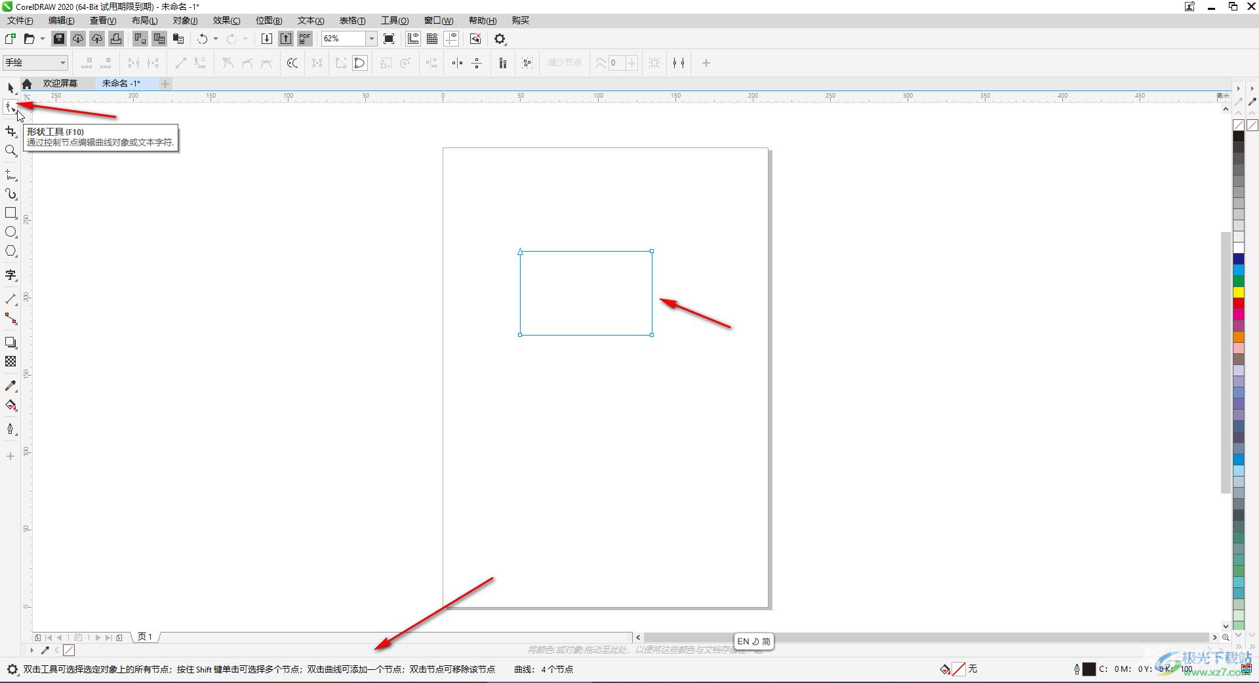
Task: Select the Polygon tool
Action: (10, 251)
